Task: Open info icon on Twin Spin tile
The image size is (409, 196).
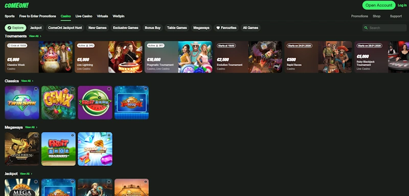Action: coord(36,89)
